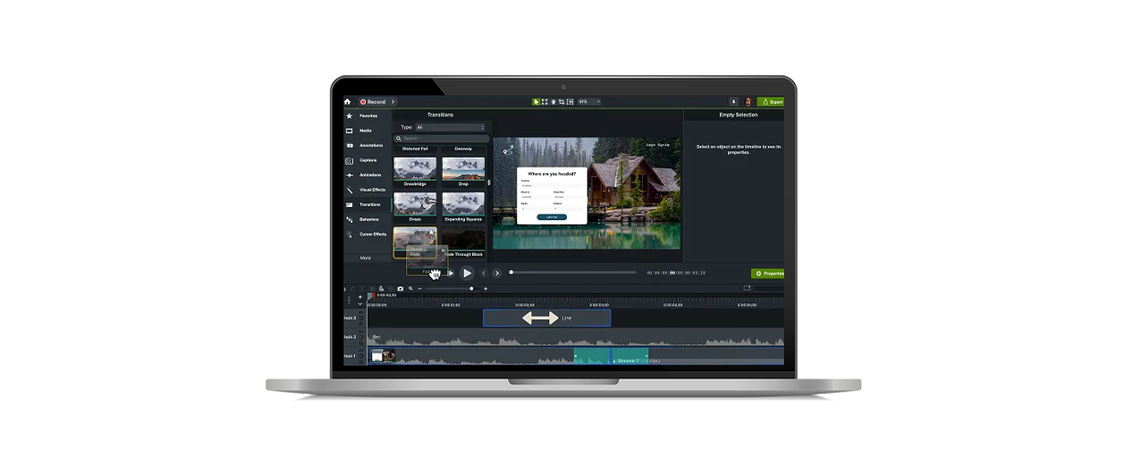This screenshot has width=1127, height=450.
Task: Click the "Empty Selection" panel title
Action: (738, 115)
